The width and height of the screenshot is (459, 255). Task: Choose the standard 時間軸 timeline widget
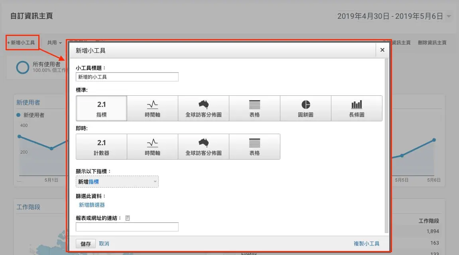tap(152, 108)
